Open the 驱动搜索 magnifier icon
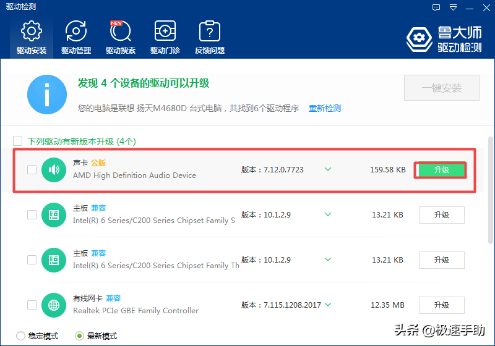This screenshot has width=495, height=346. coord(121,32)
